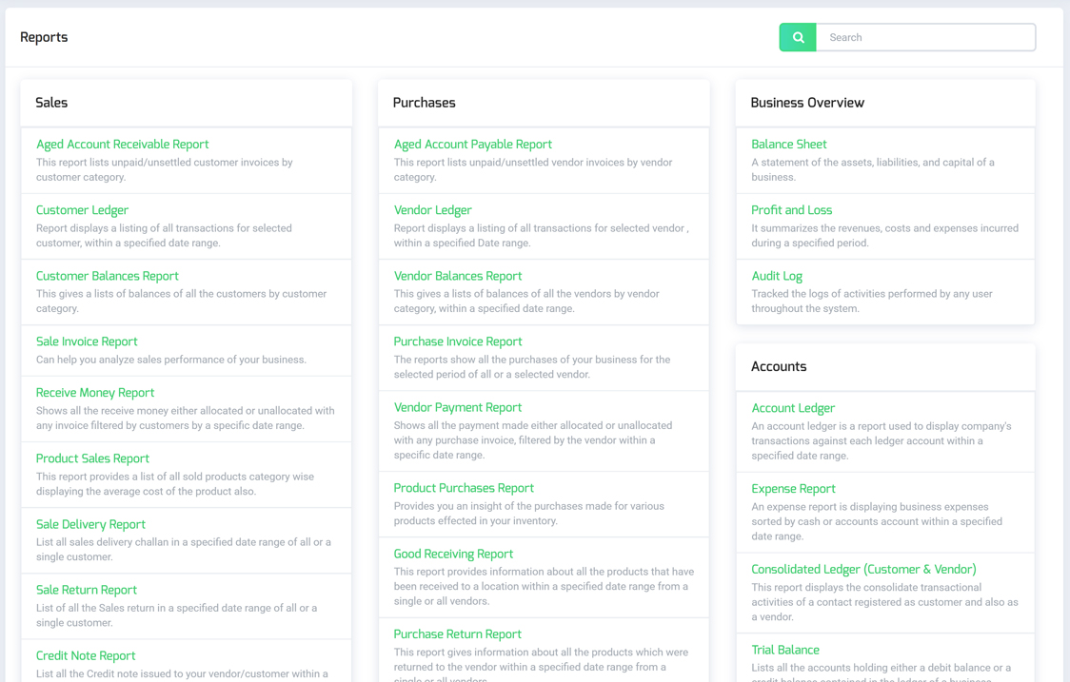
Task: View the Sale Invoice Report
Action: coord(87,341)
